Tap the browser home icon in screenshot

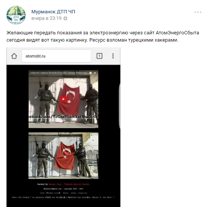point(14,56)
